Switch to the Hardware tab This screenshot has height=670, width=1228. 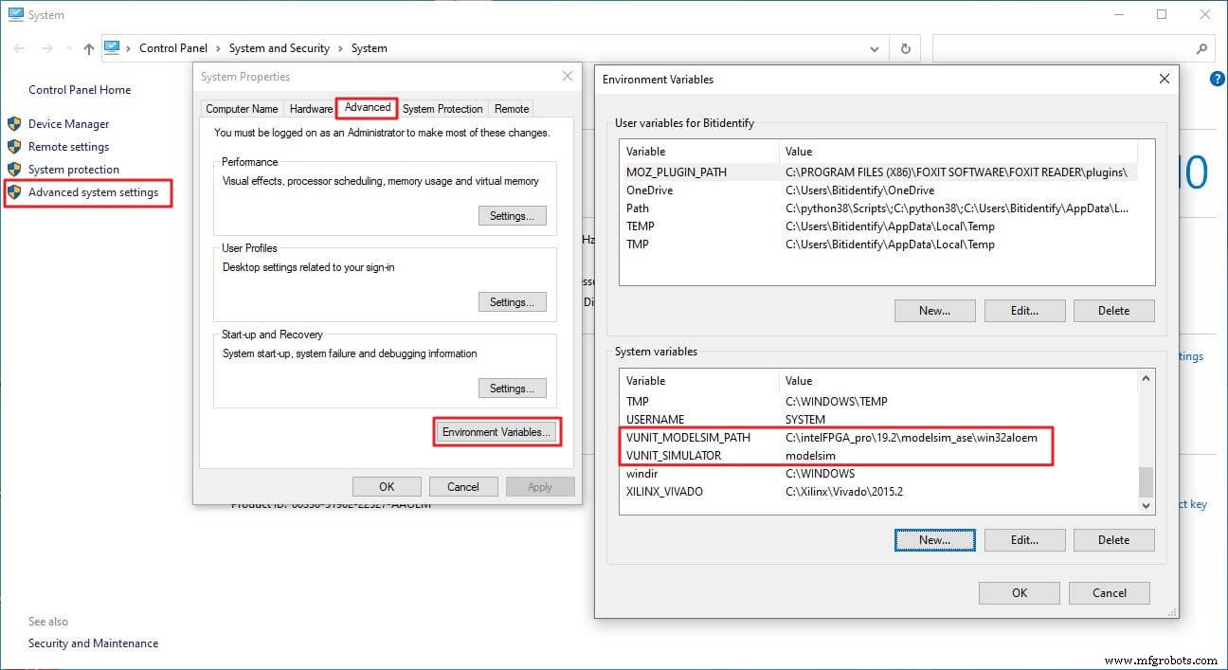311,108
